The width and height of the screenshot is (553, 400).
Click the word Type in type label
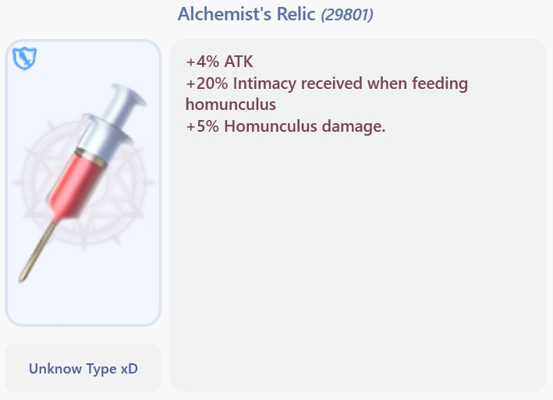[100, 368]
